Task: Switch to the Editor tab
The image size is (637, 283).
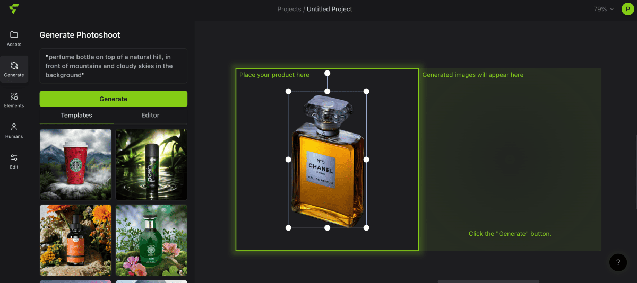Action: (150, 115)
